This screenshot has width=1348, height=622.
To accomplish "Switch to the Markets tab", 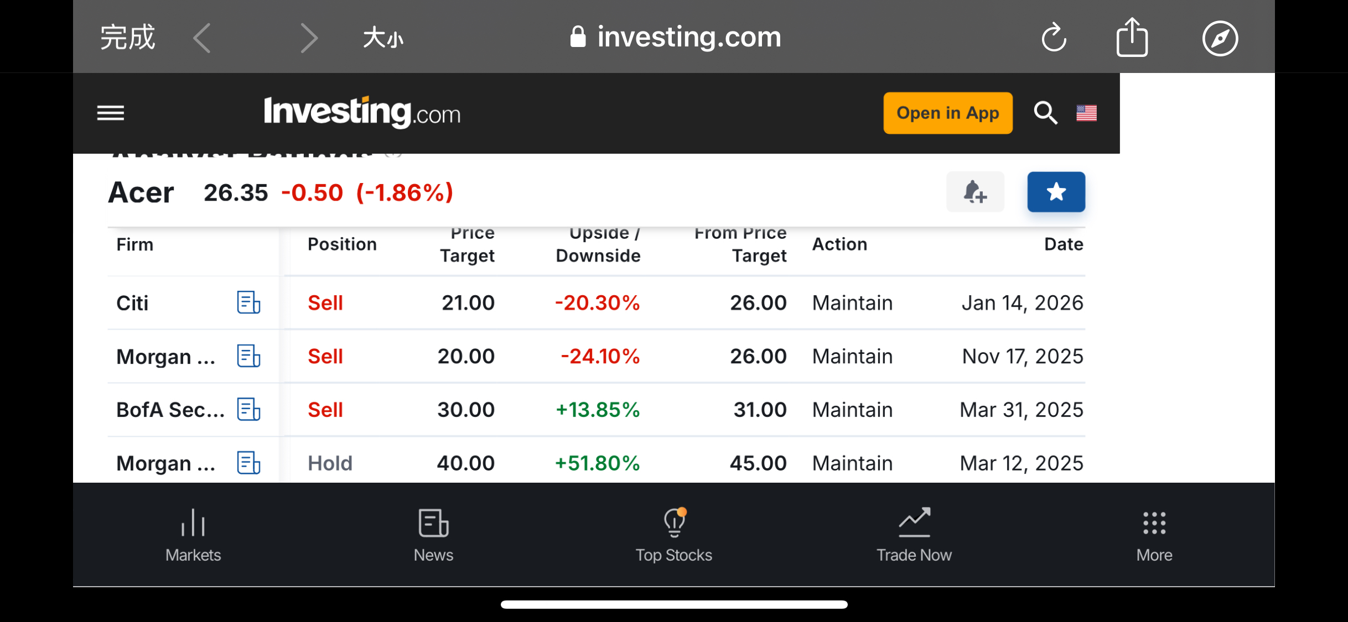I will click(x=193, y=535).
